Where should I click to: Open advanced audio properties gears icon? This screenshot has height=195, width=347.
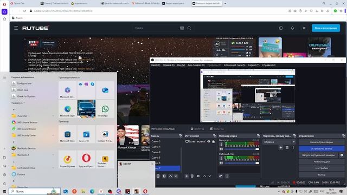click(x=221, y=176)
